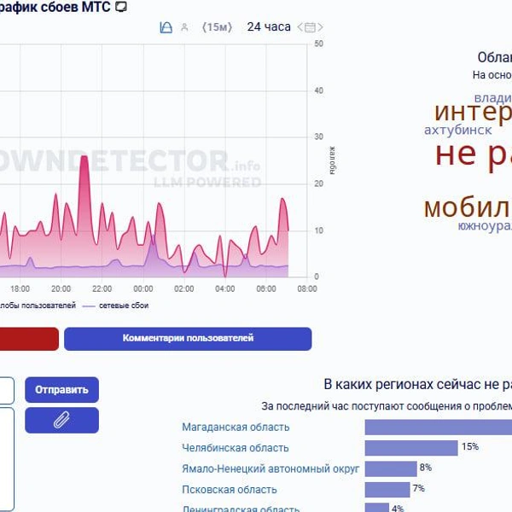Open Ямало-Ненецкий автономный округ link
512x512 pixels.
tap(271, 468)
